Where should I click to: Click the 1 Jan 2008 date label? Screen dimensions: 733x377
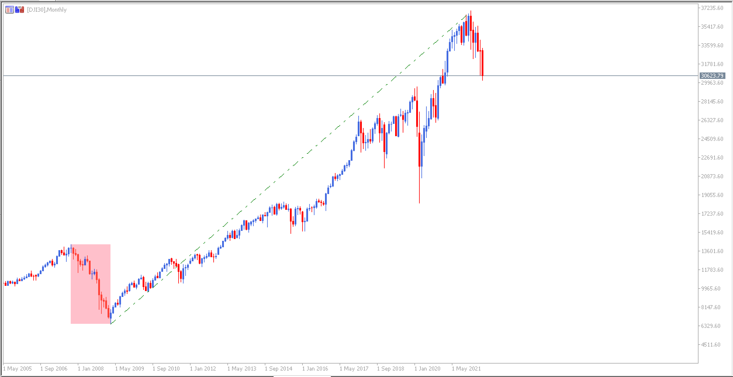tap(91, 369)
